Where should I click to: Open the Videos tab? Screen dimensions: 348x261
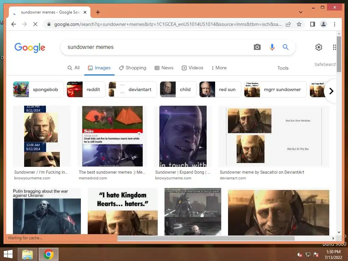click(192, 68)
